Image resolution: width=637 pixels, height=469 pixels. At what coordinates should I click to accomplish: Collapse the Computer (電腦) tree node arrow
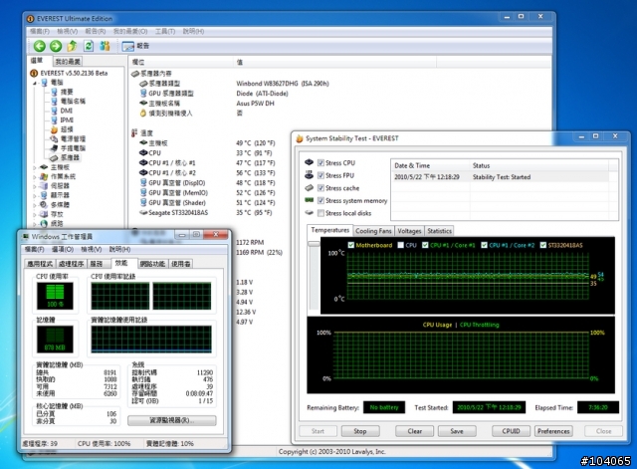[x=35, y=83]
